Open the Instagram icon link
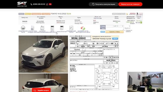Screen dimensions: 163x92 [x=47, y=4]
